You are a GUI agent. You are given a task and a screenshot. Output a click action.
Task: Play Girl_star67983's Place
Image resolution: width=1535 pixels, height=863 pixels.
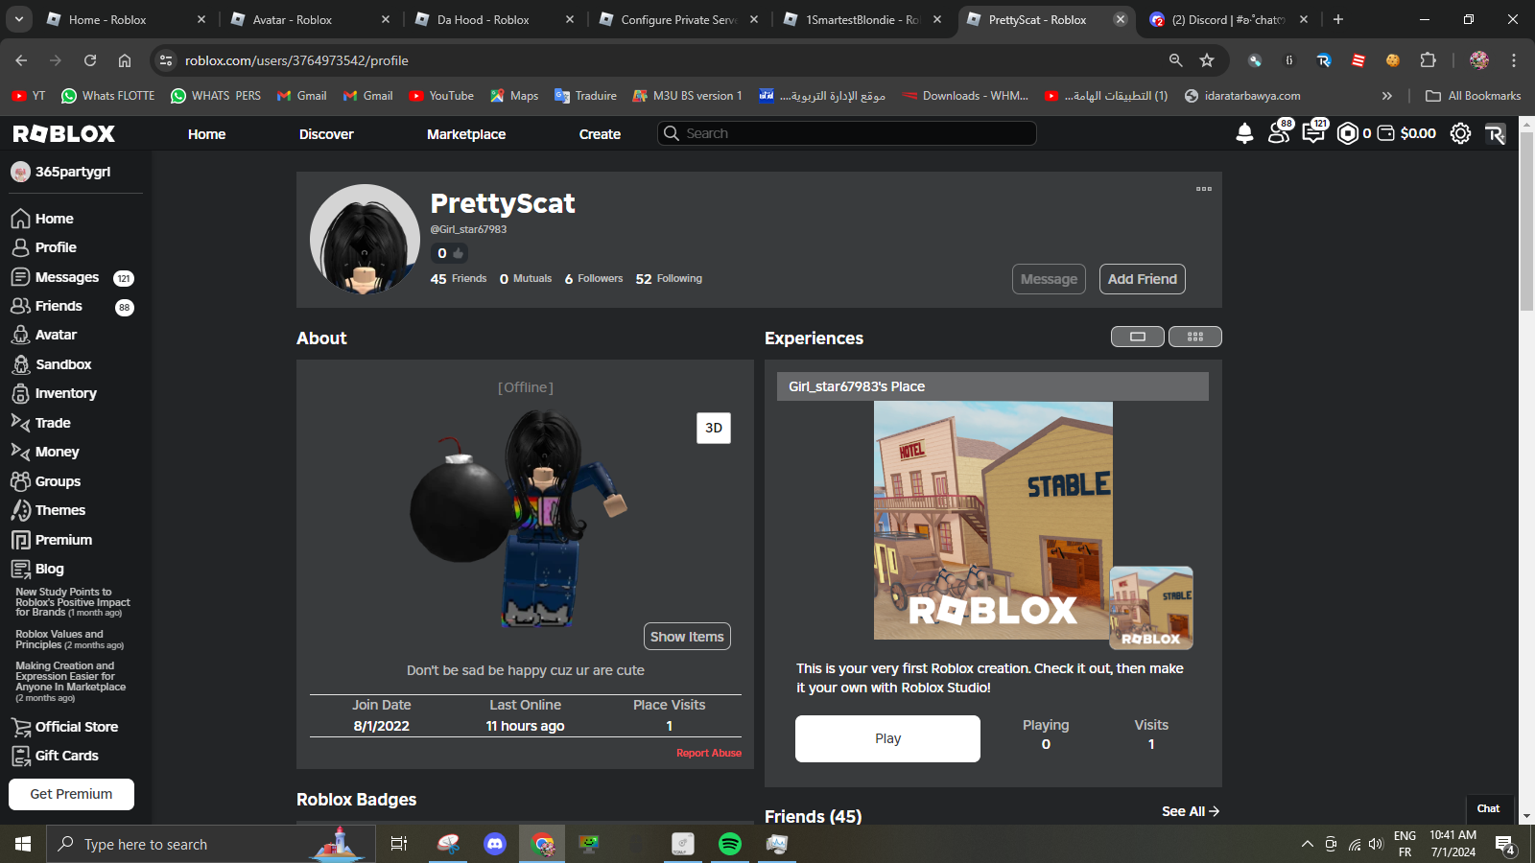887,738
